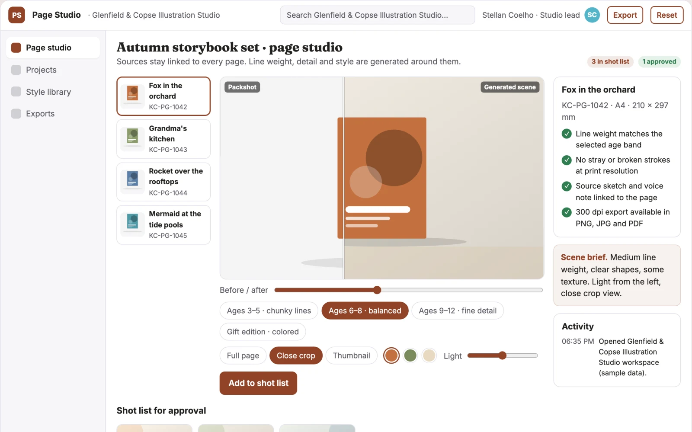Click the Exports sidebar icon
This screenshot has width=692, height=432.
pyautogui.click(x=16, y=114)
